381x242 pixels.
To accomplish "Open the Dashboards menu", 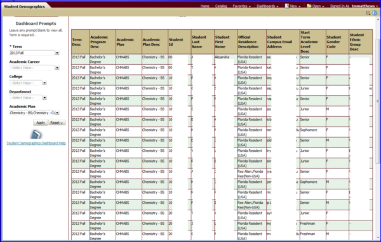I will [x=267, y=6].
